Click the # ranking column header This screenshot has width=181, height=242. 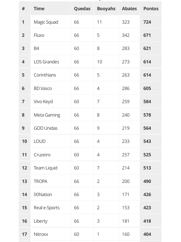click(23, 9)
